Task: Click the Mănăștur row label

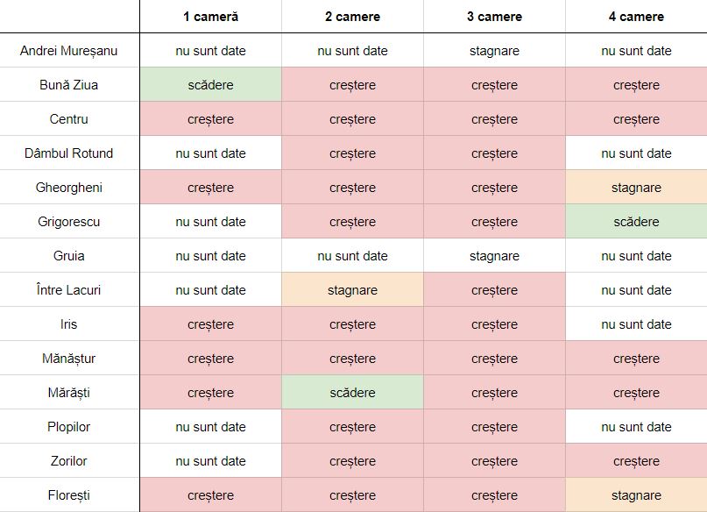Action: (x=68, y=359)
